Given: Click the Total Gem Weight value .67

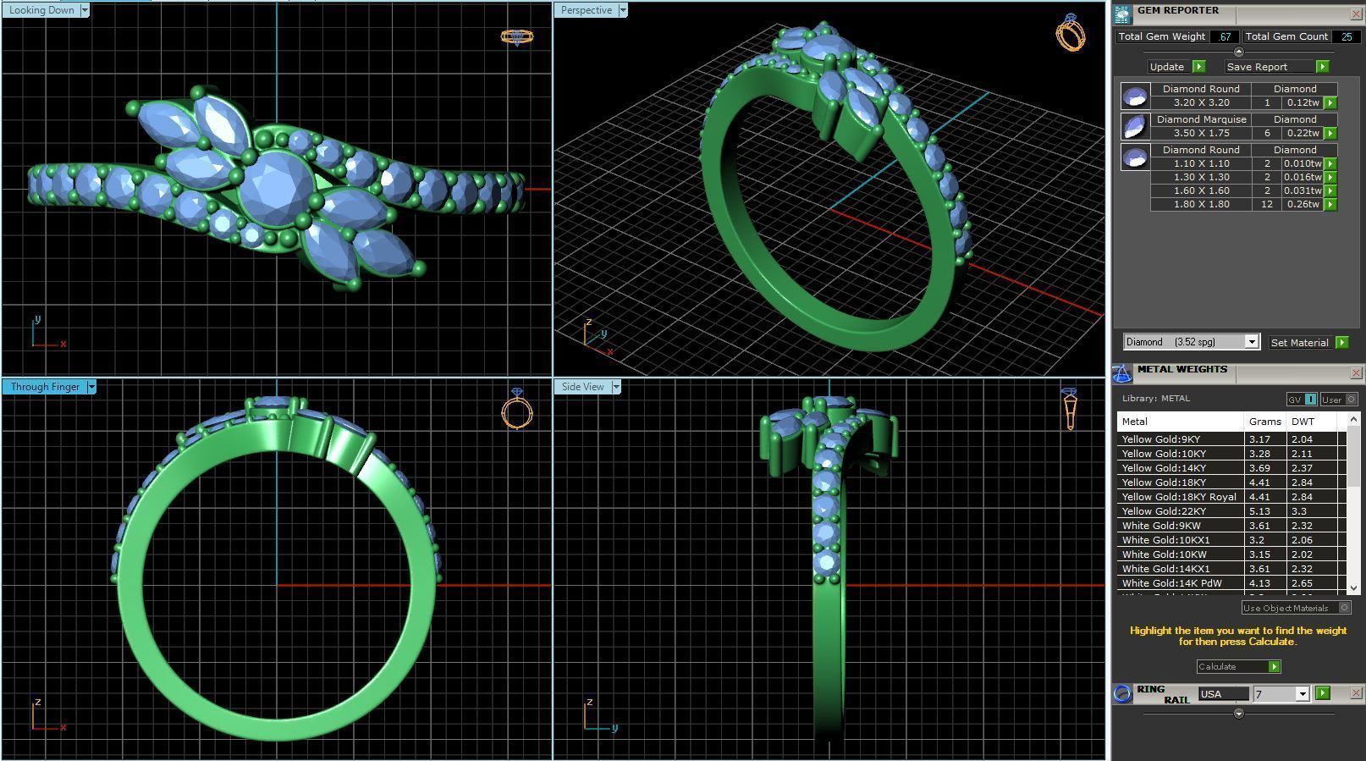Looking at the screenshot, I should point(1225,36).
